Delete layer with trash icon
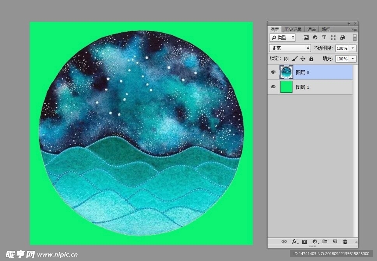 (345, 241)
